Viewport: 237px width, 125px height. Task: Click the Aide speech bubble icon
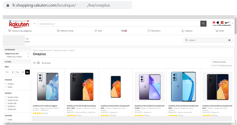click(x=96, y=31)
